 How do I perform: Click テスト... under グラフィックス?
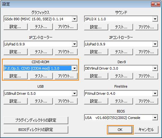[x=41, y=27]
